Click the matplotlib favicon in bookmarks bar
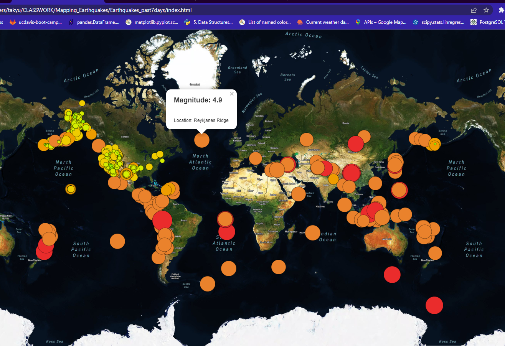 coord(128,22)
